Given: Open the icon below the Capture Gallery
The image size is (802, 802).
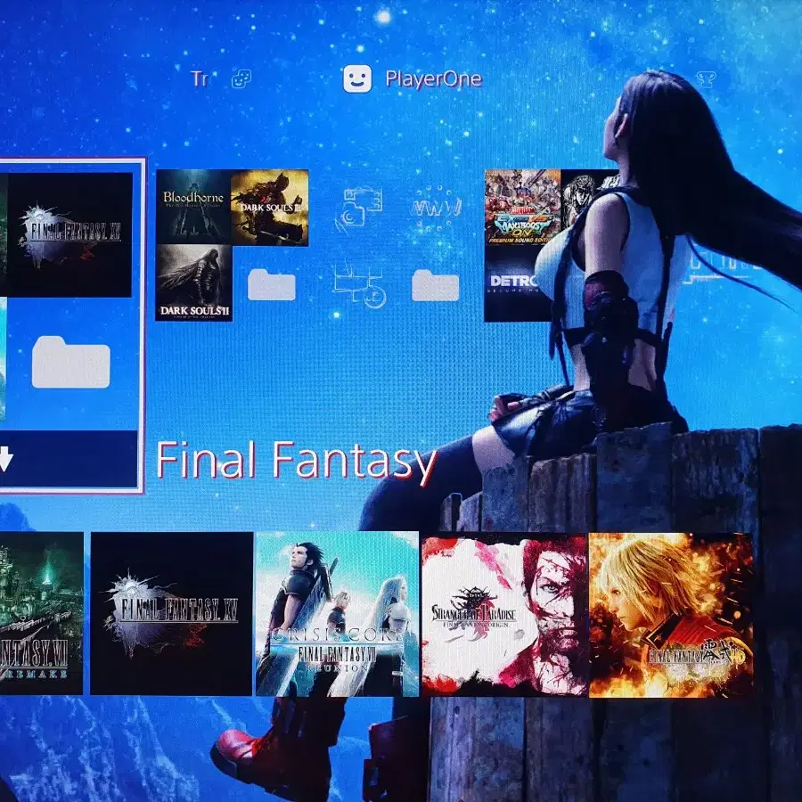Looking at the screenshot, I should pos(360,284).
